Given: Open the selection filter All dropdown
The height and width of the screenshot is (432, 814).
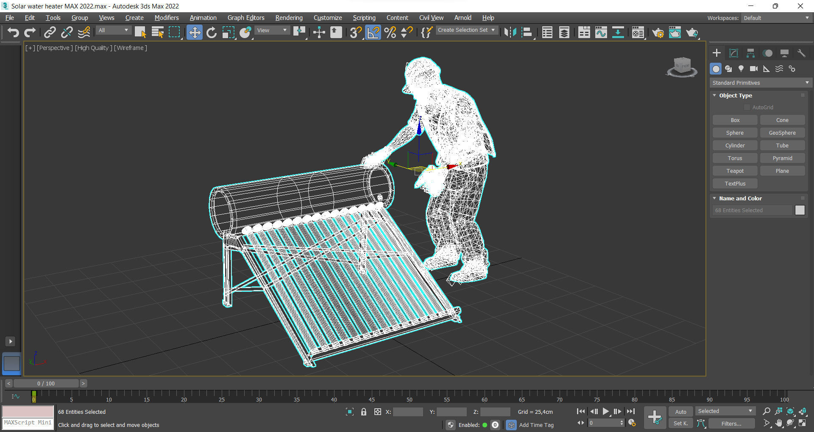Looking at the screenshot, I should tap(113, 30).
